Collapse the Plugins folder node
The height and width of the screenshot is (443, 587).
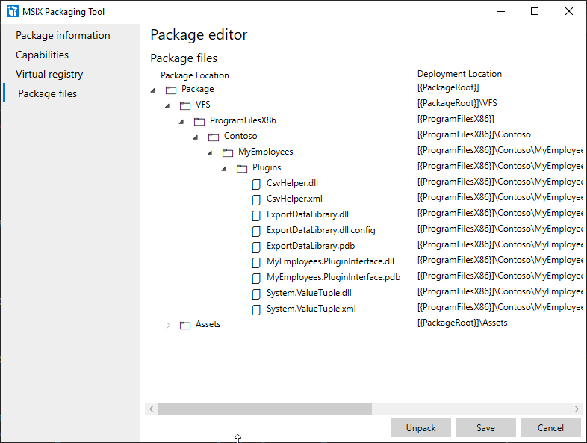point(224,168)
